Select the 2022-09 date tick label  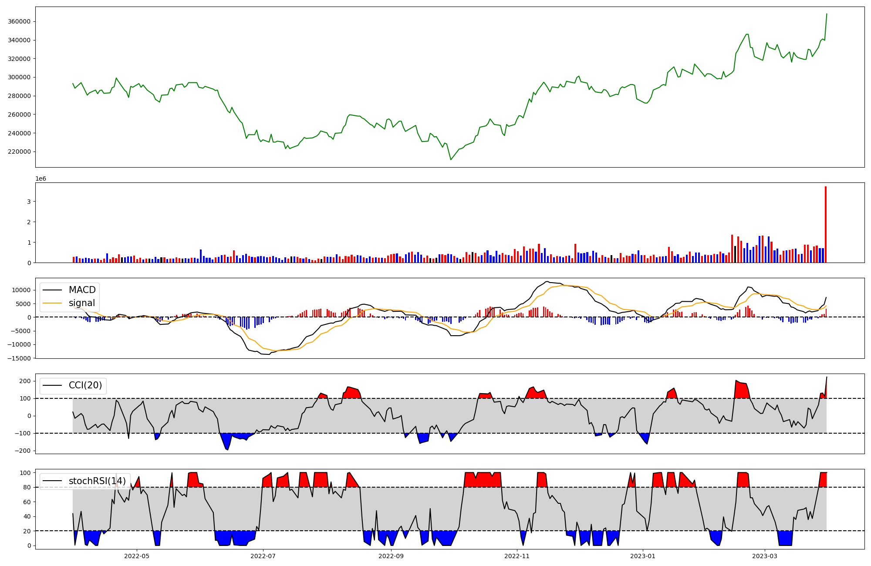coord(391,556)
